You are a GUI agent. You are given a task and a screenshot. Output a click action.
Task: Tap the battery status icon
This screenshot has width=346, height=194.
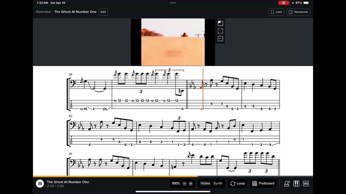click(x=306, y=3)
